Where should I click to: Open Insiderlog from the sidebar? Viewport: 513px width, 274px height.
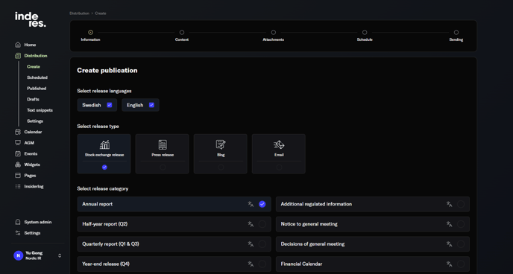[x=34, y=186]
